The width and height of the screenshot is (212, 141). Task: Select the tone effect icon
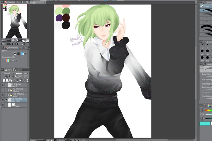[19, 54]
